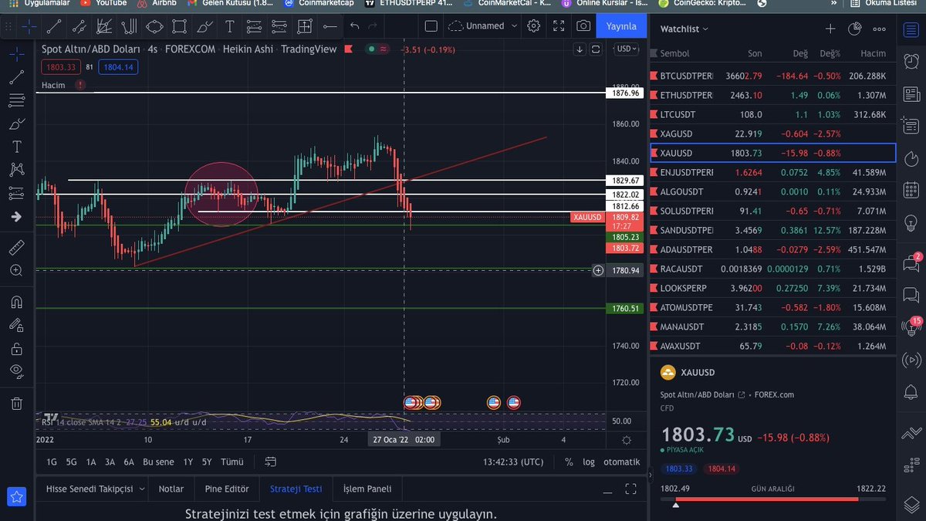Viewport: 926px width, 521px height.
Task: Select the 5G time range
Action: tap(72, 462)
